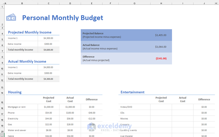Select the red difference value ($341.00)
The height and width of the screenshot is (137, 219).
point(161,59)
